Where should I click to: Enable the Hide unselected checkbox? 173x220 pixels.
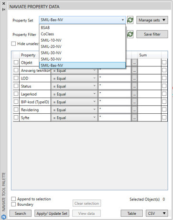pos(13,44)
